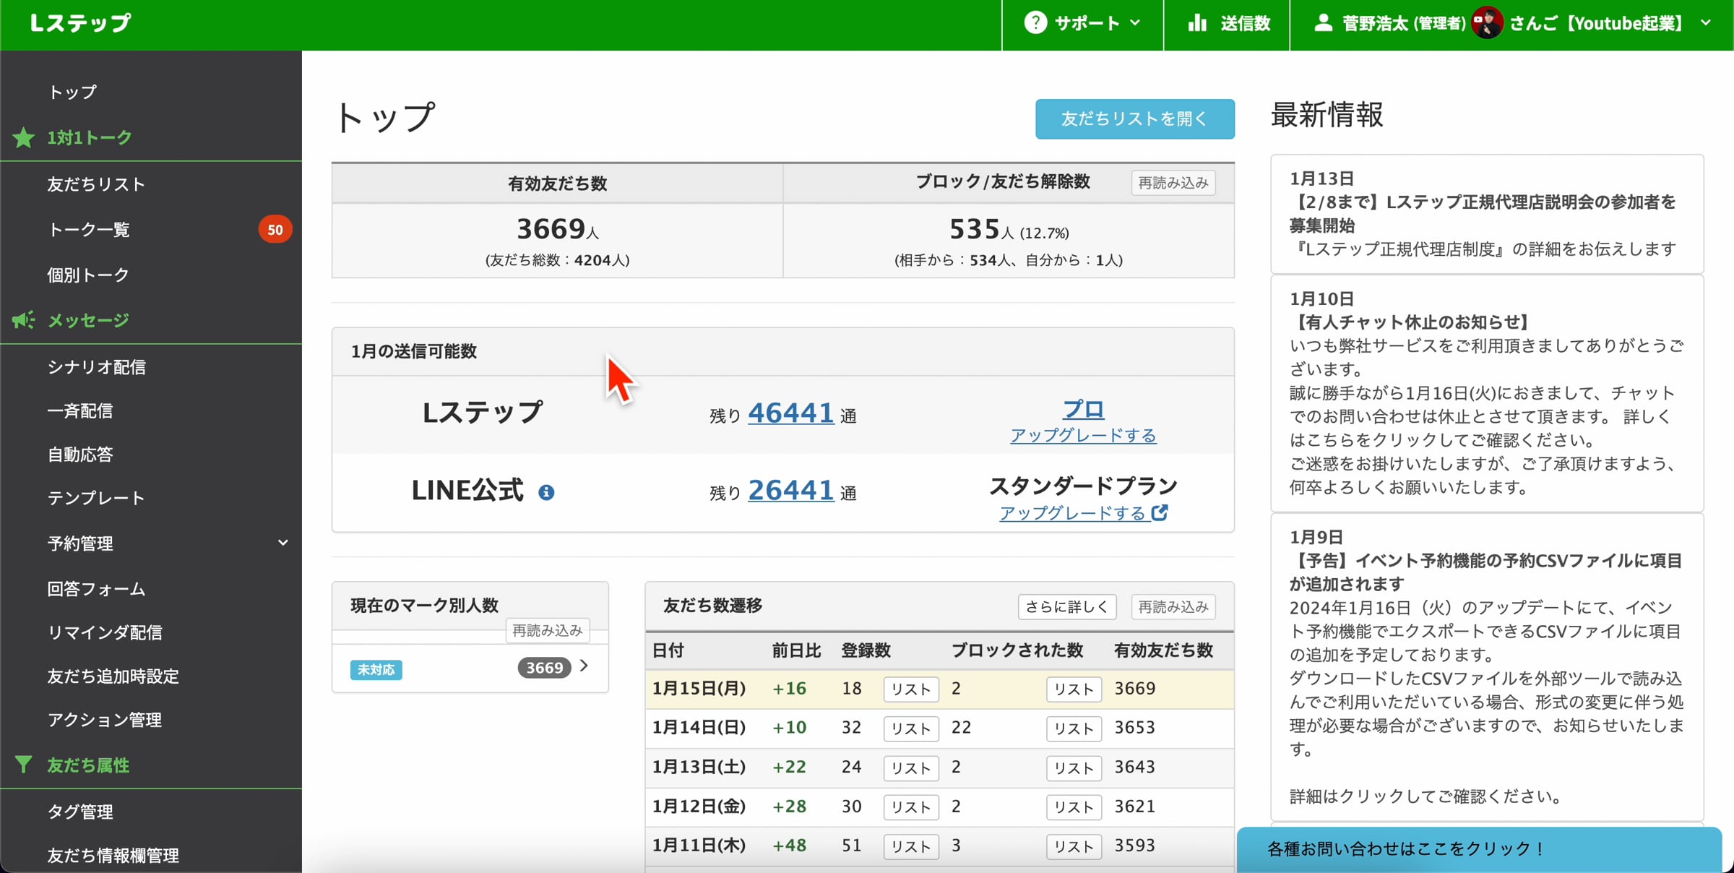1734x873 pixels.
Task: Click アップグレードする under プロ plan
Action: tap(1083, 435)
